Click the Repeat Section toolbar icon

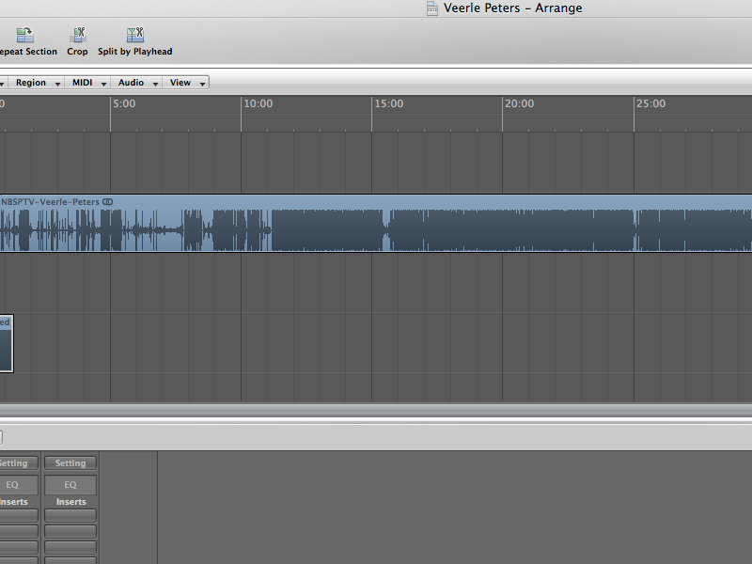pos(25,35)
